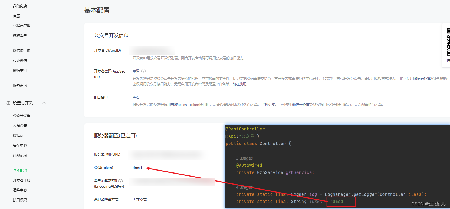Open 前往使用 link
Viewport: 450px width, 209px height.
click(239, 84)
